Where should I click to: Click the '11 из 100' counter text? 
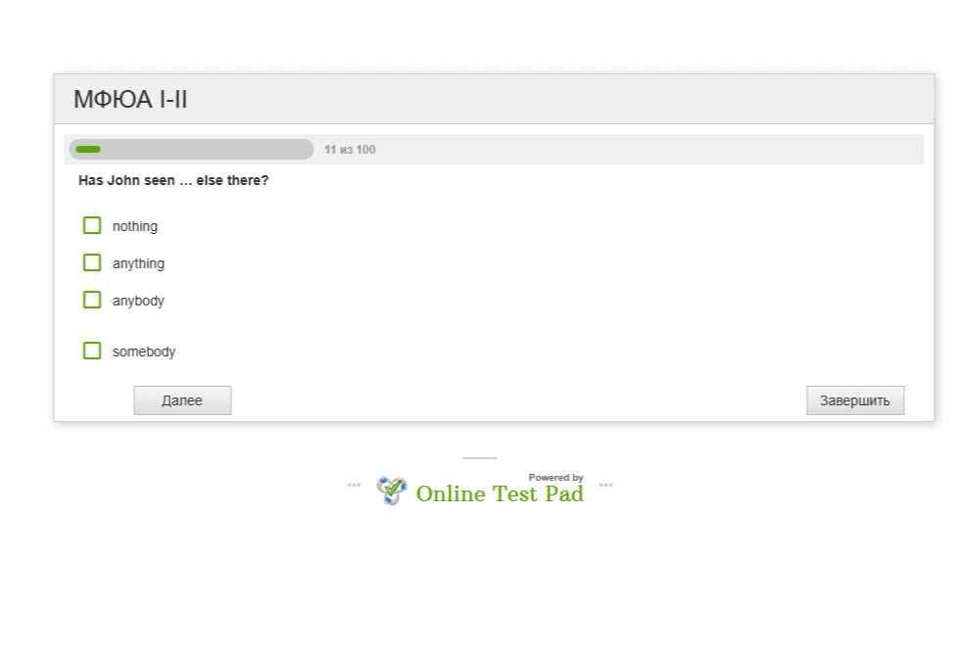(x=350, y=150)
